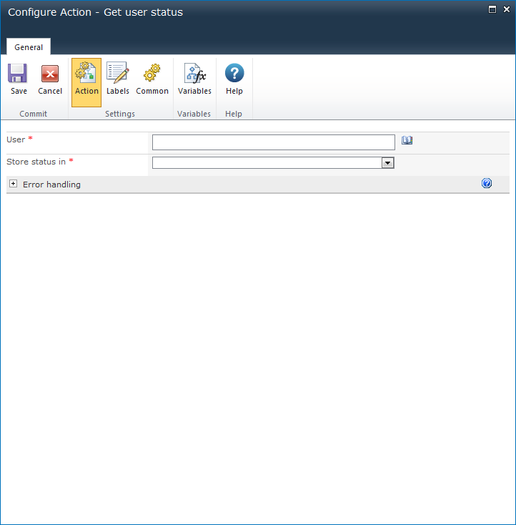Open Common settings with gears icon
Image resolution: width=516 pixels, height=525 pixels.
click(152, 79)
